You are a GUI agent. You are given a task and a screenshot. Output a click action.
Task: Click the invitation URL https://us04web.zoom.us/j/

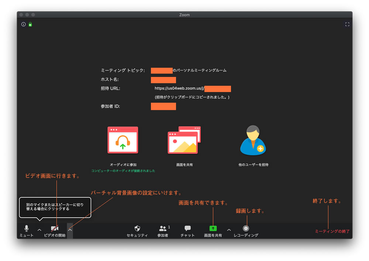(x=179, y=88)
